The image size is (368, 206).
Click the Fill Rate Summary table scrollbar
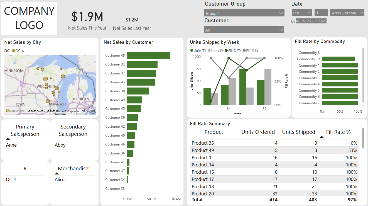(x=363, y=138)
